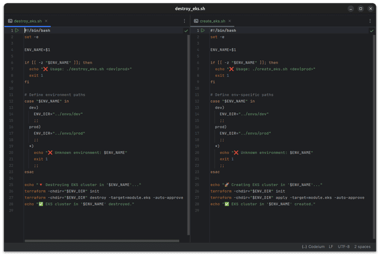
Task: Run create_eks.sh using the gutter run arrow
Action: 203,30
